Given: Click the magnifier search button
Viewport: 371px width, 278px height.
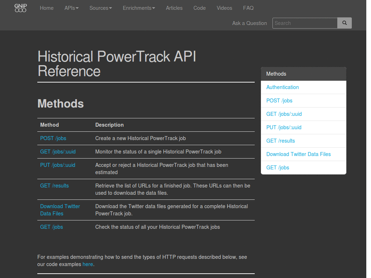Looking at the screenshot, I should pyautogui.click(x=345, y=23).
